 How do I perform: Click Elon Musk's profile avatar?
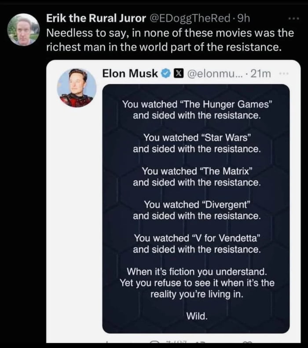pyautogui.click(x=77, y=88)
